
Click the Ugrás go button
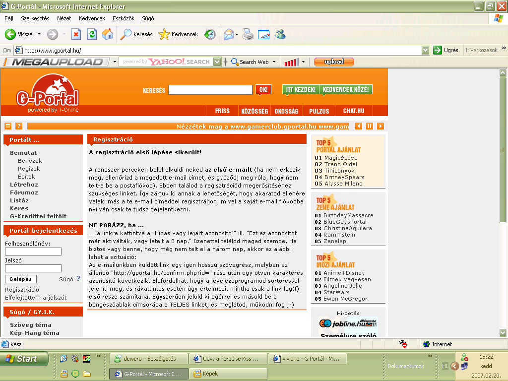coord(446,50)
